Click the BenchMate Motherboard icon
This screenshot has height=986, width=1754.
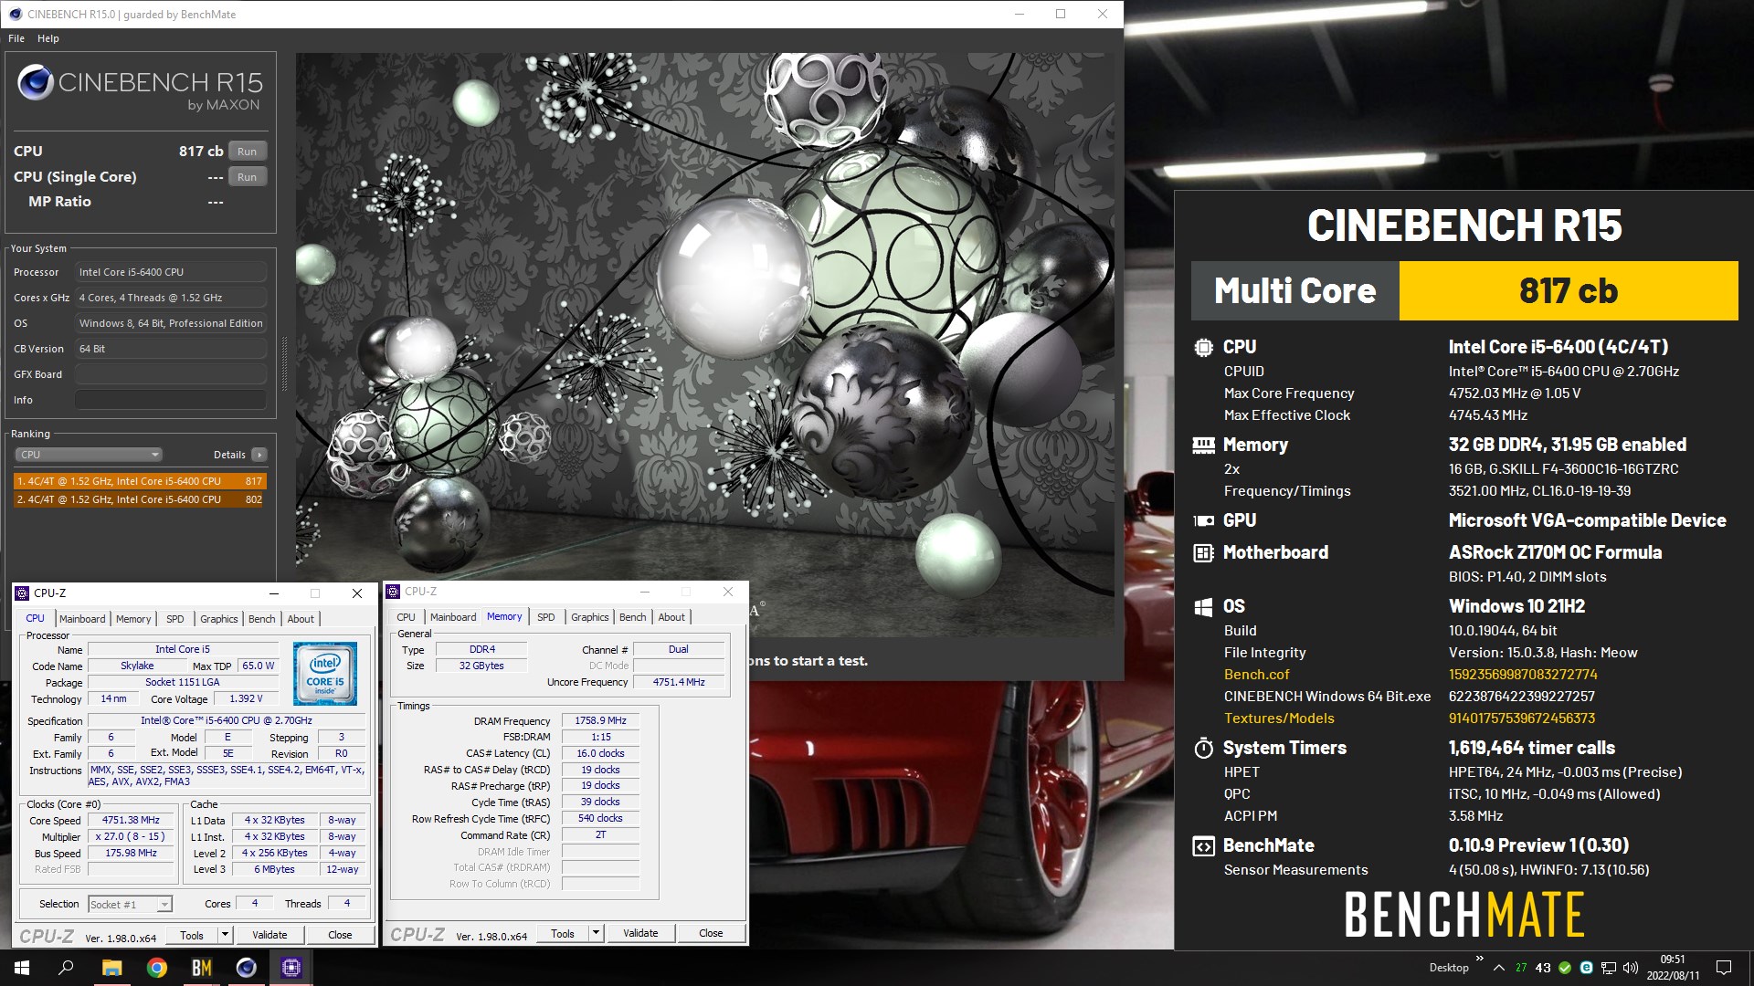pos(1203,553)
